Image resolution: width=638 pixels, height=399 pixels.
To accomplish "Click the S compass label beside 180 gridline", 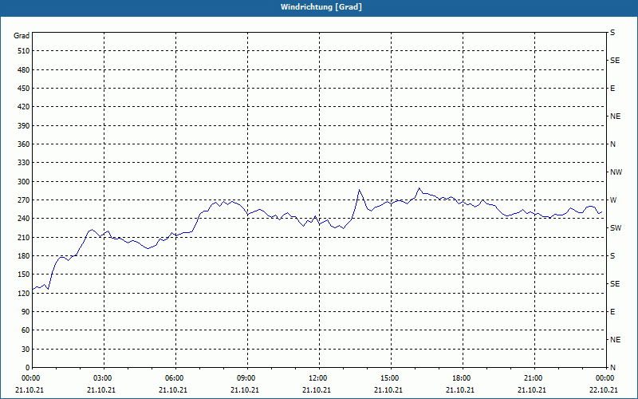I will point(612,255).
